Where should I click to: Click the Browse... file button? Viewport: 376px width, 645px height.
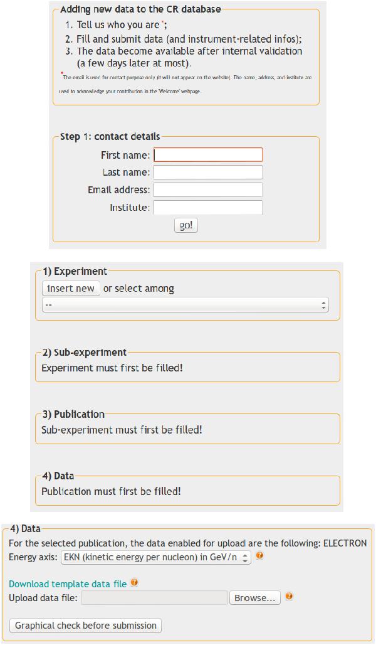(254, 598)
